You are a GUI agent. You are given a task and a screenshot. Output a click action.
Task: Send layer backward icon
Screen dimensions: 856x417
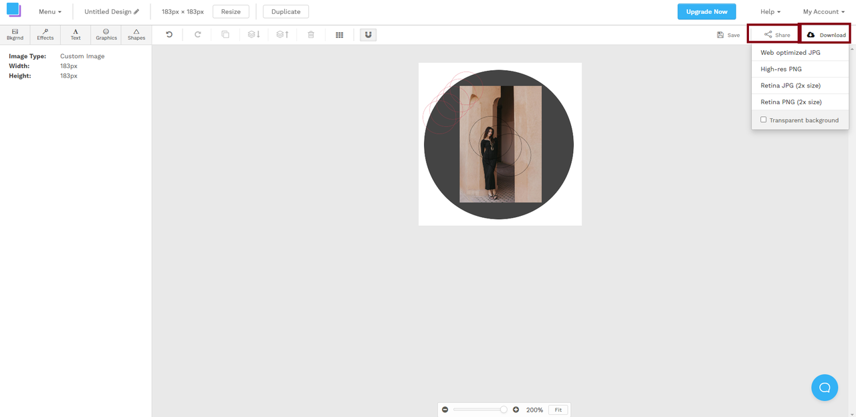[253, 35]
